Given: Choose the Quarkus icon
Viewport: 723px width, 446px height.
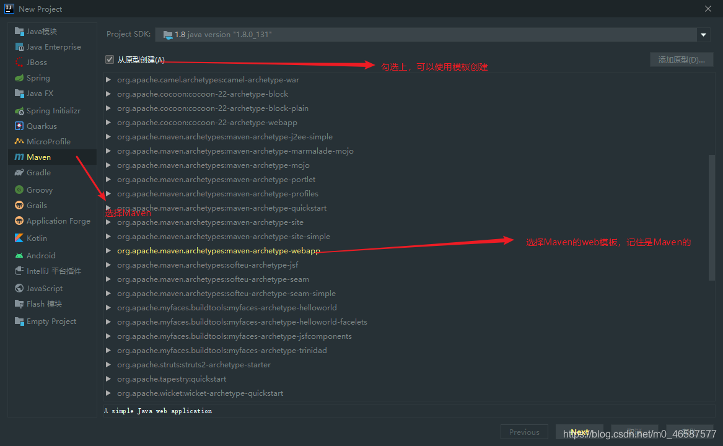Looking at the screenshot, I should [19, 126].
